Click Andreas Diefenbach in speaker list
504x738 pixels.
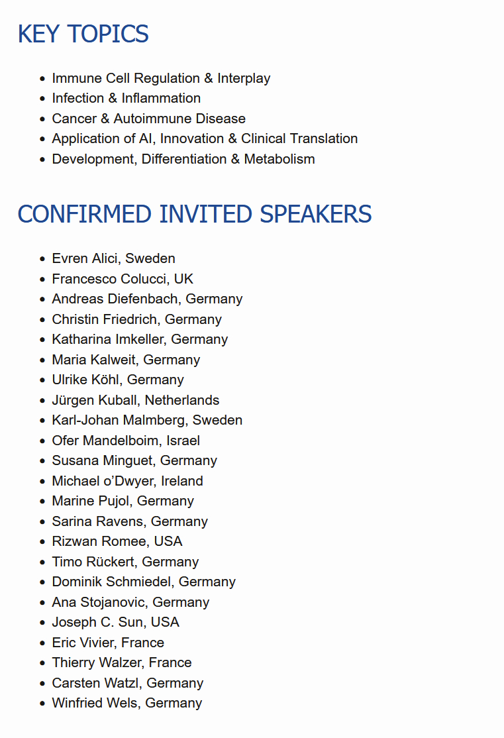[x=147, y=299]
